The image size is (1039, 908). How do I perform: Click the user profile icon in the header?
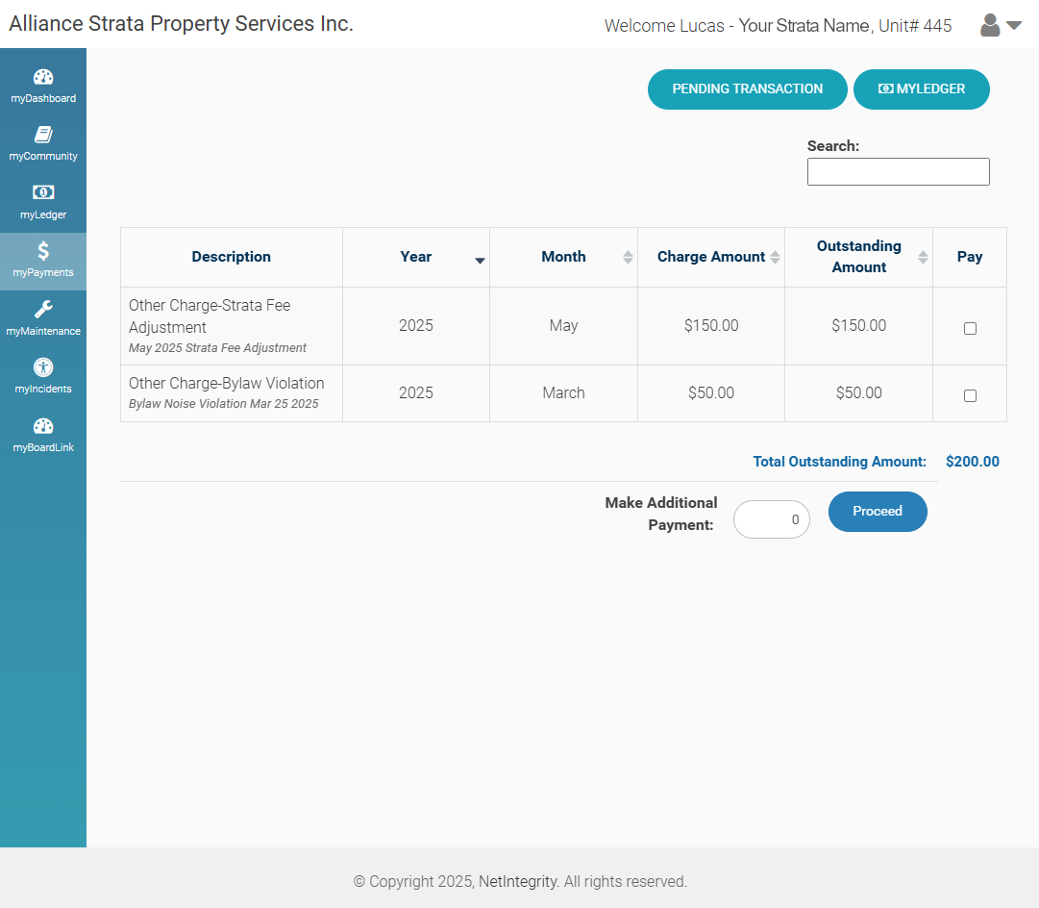coord(989,25)
